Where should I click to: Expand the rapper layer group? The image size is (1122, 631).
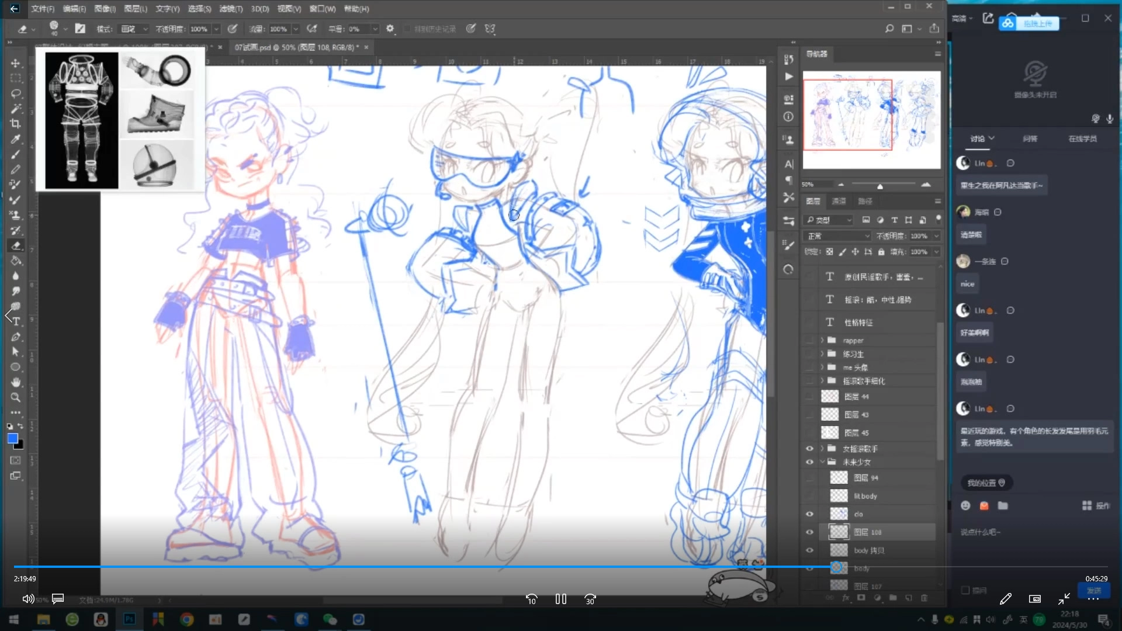point(822,340)
